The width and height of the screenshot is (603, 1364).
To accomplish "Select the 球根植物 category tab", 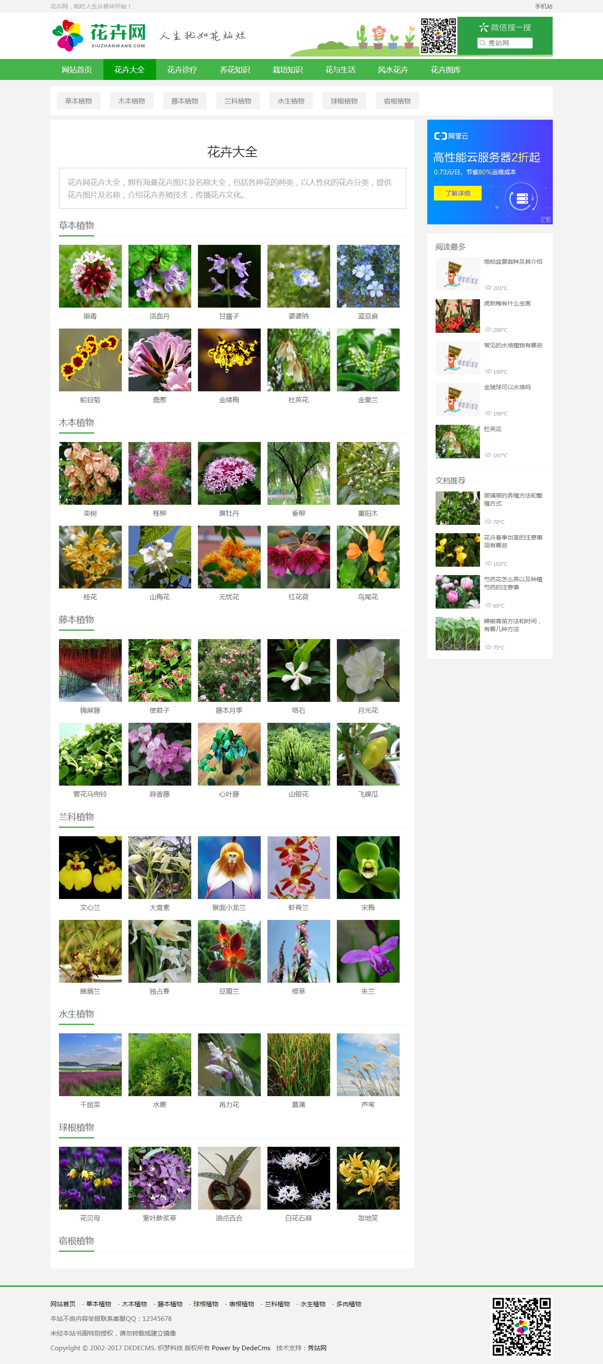I will click(344, 100).
